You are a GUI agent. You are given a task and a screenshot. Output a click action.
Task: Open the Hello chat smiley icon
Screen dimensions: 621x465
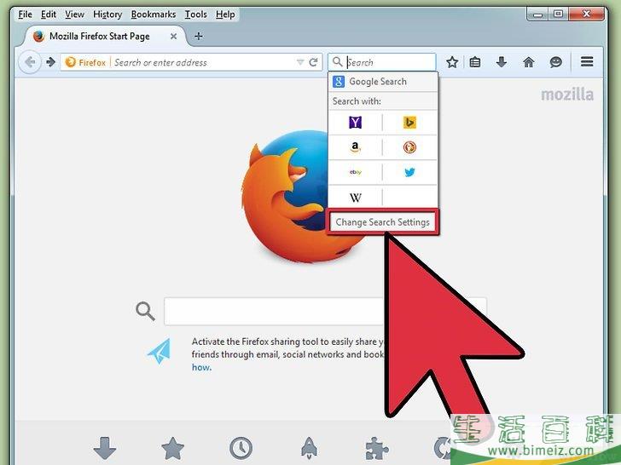coord(555,62)
